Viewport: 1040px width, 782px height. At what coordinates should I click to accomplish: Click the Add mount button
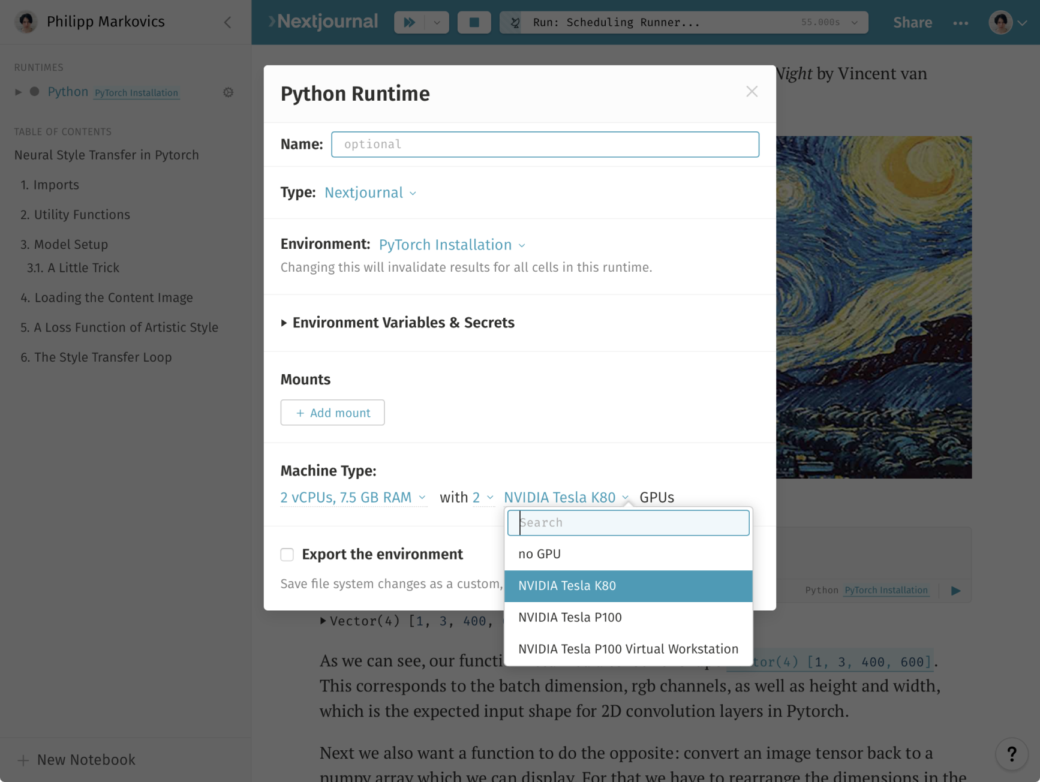[332, 413]
